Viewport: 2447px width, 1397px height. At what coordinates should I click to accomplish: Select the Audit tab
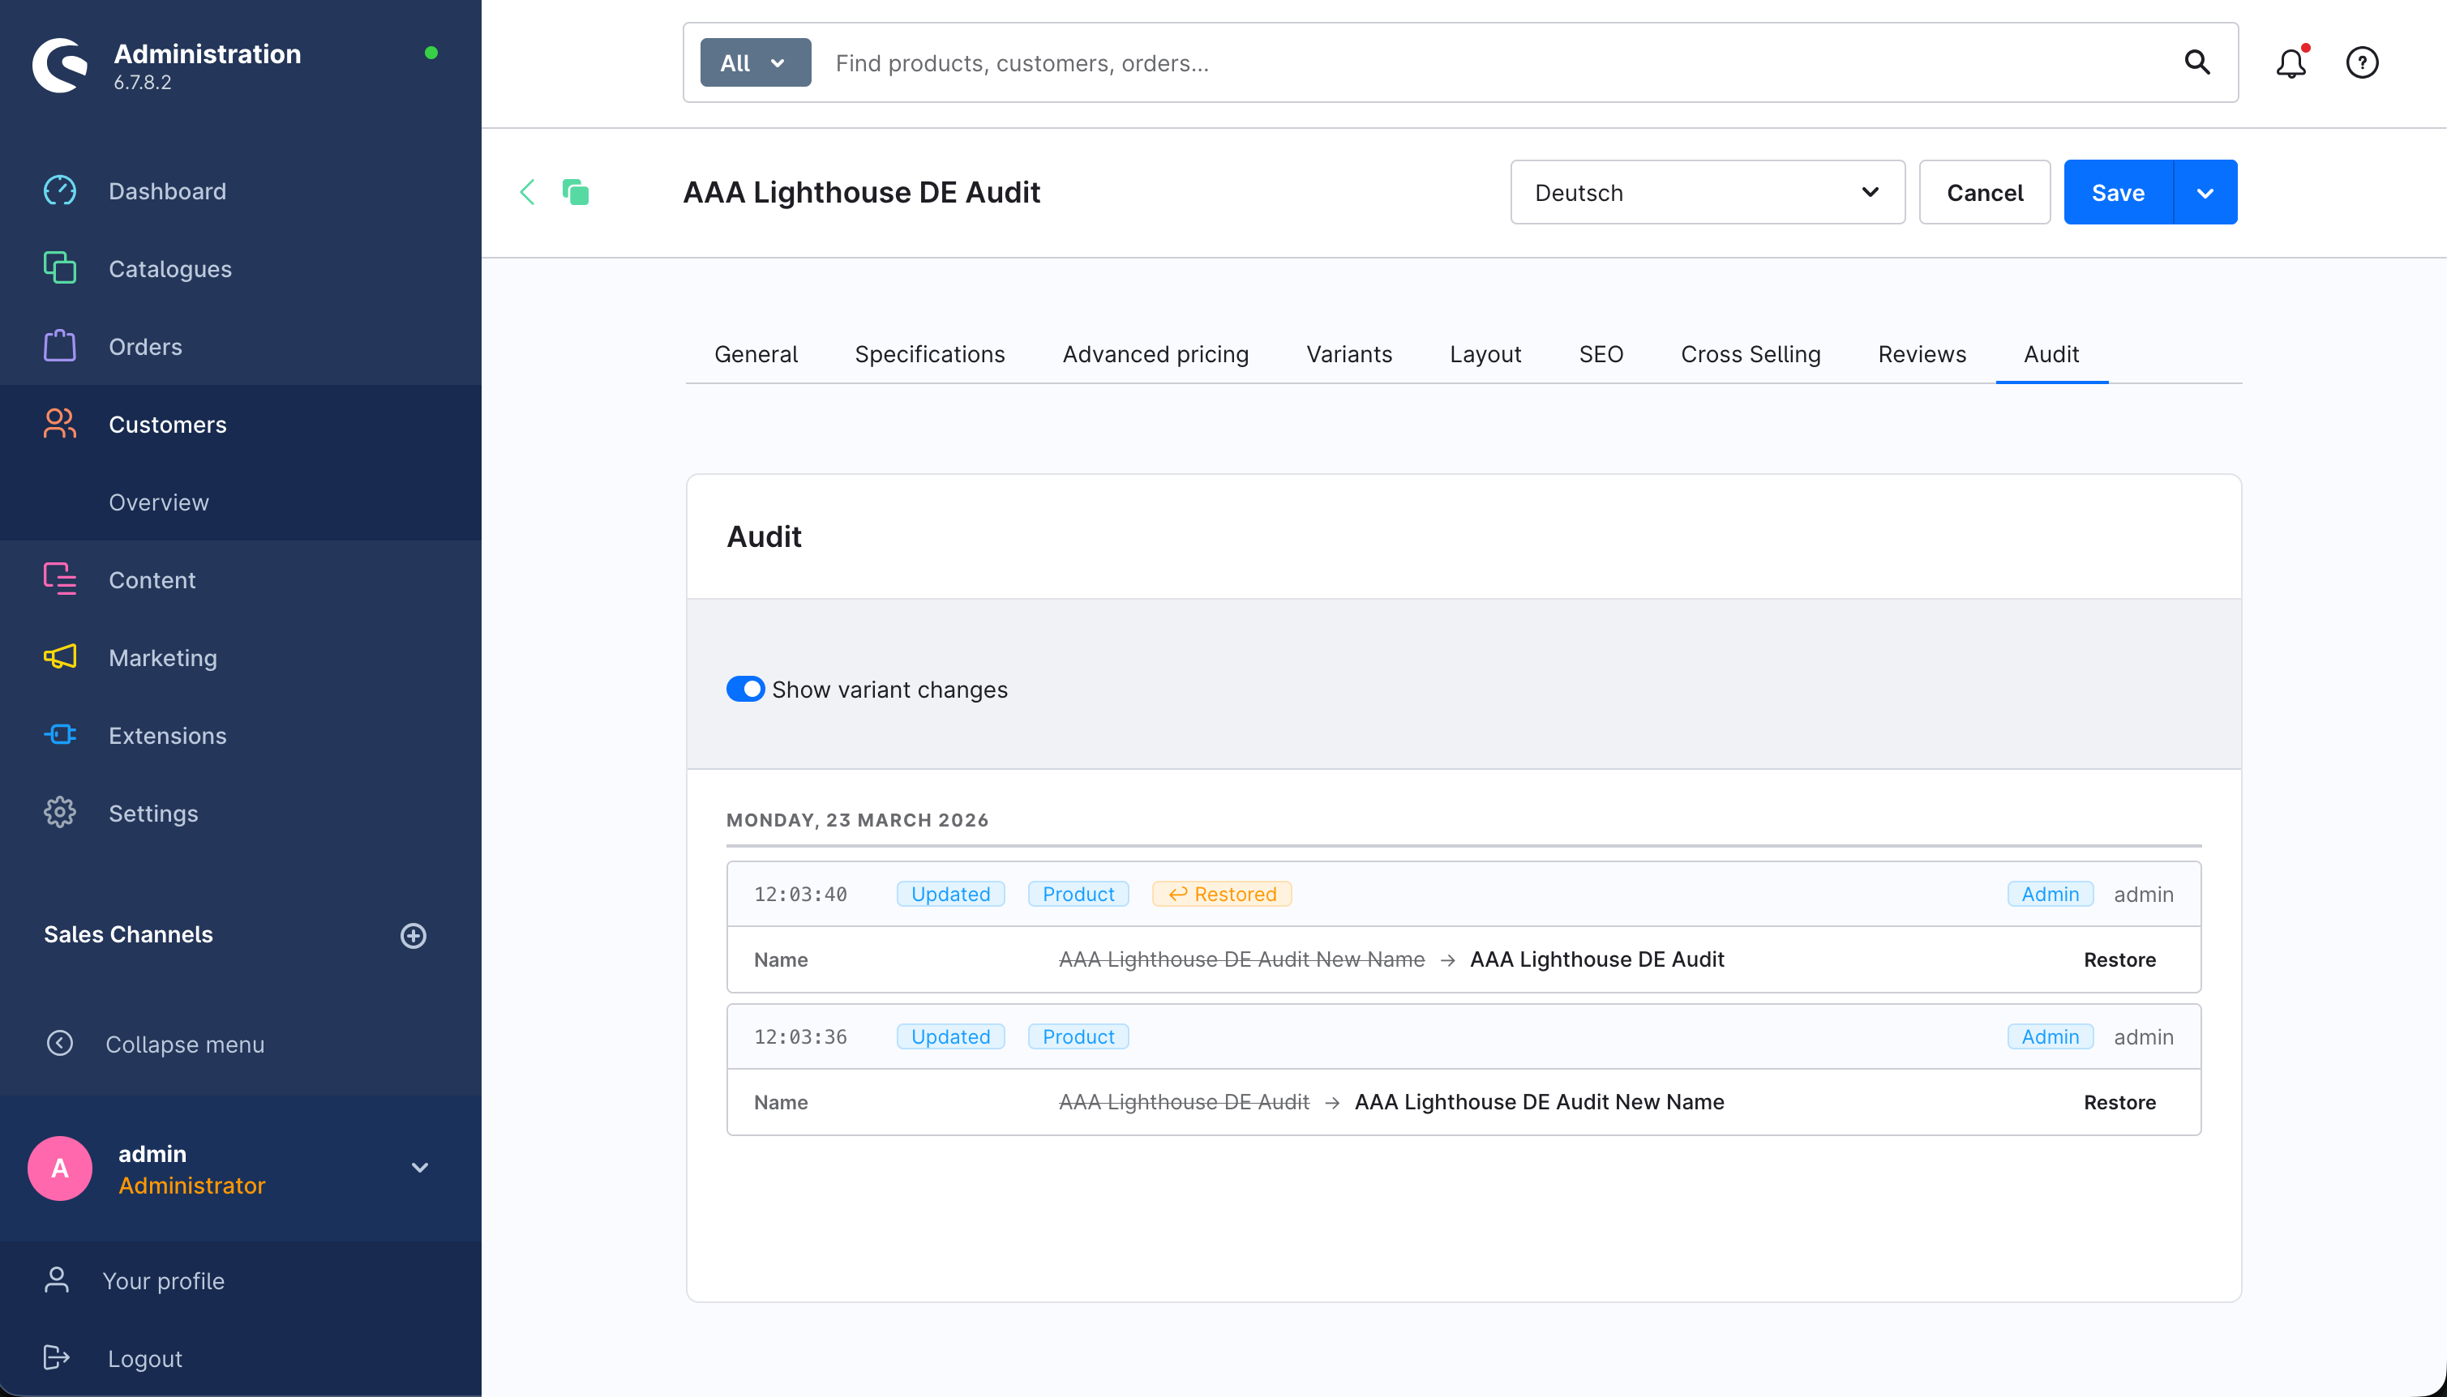2051,354
